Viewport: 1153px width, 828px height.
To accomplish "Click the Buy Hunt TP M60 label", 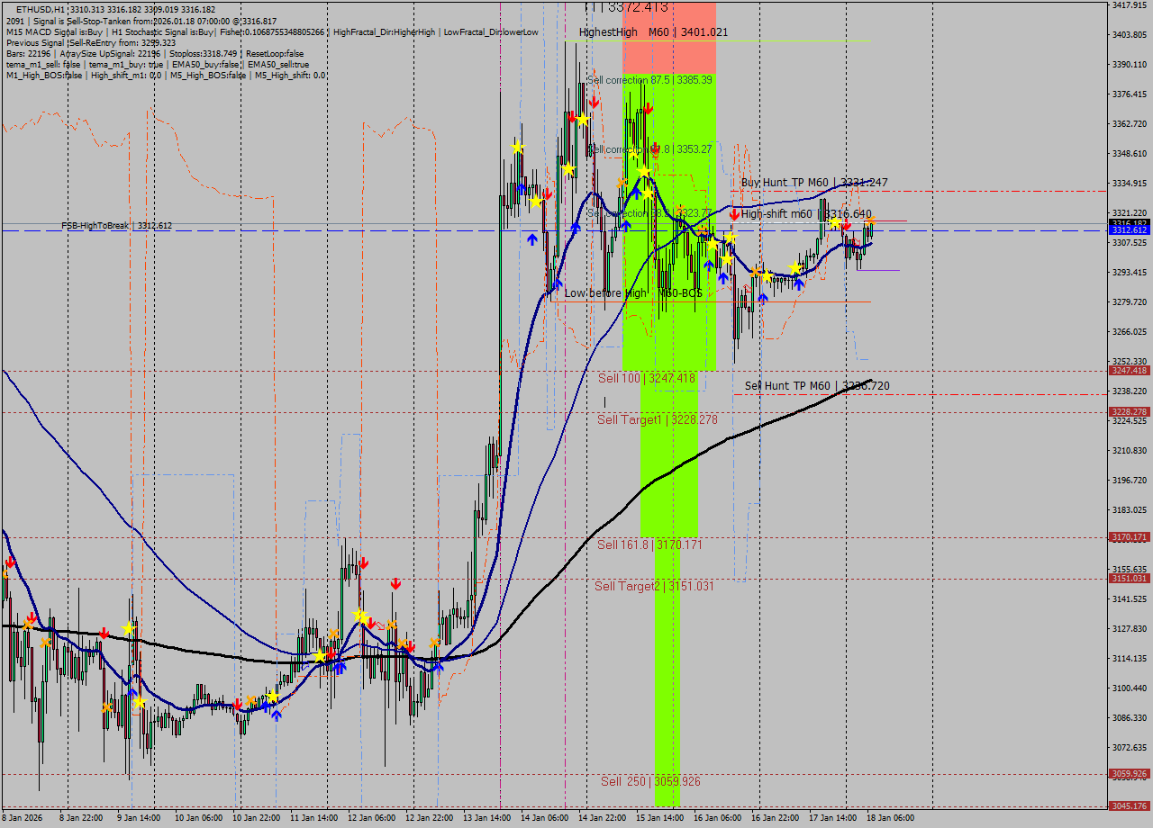I will click(813, 183).
